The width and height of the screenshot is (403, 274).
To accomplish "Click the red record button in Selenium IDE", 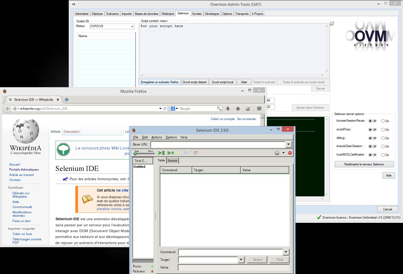I will pyautogui.click(x=290, y=153).
